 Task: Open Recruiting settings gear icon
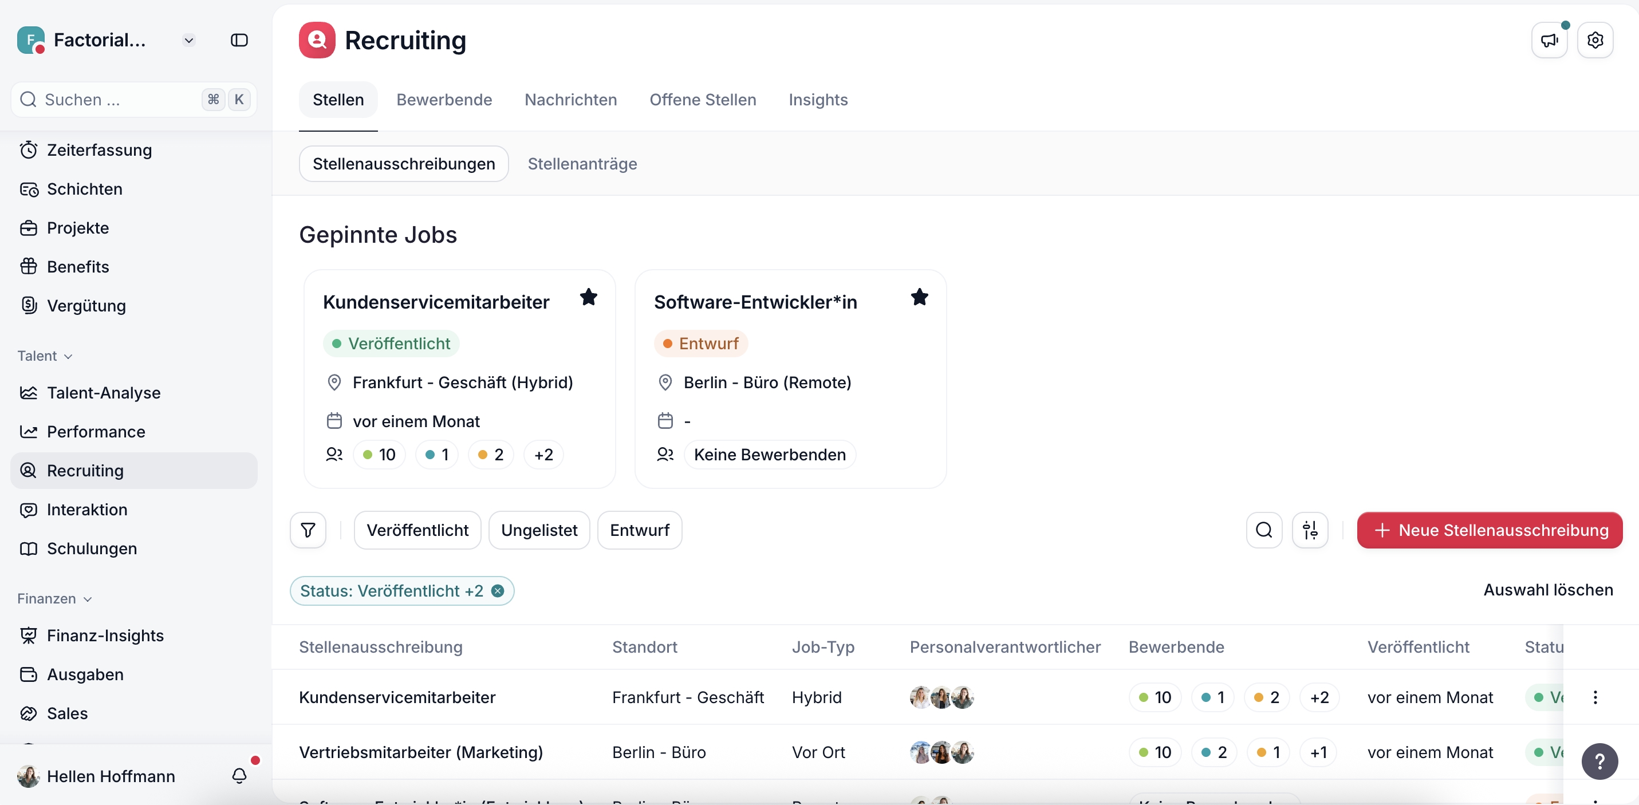tap(1594, 40)
